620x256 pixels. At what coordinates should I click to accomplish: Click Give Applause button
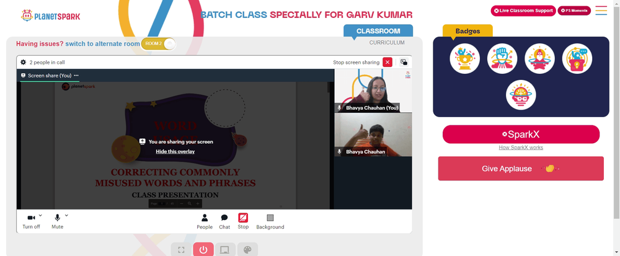pyautogui.click(x=521, y=169)
